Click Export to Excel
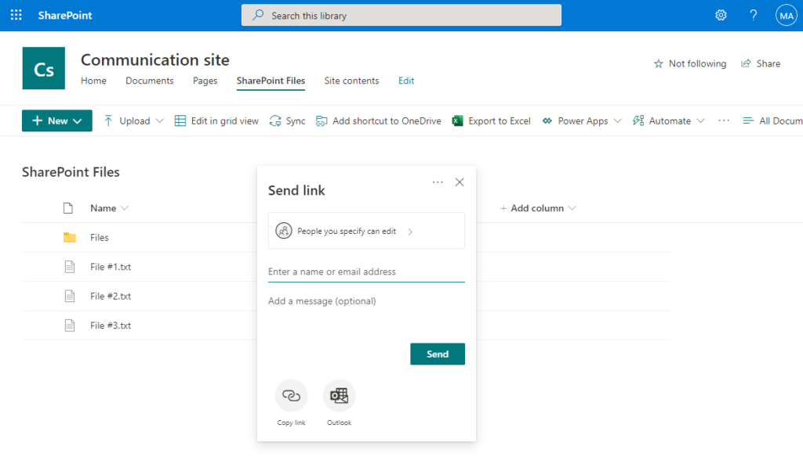This screenshot has height=457, width=803. coord(491,121)
